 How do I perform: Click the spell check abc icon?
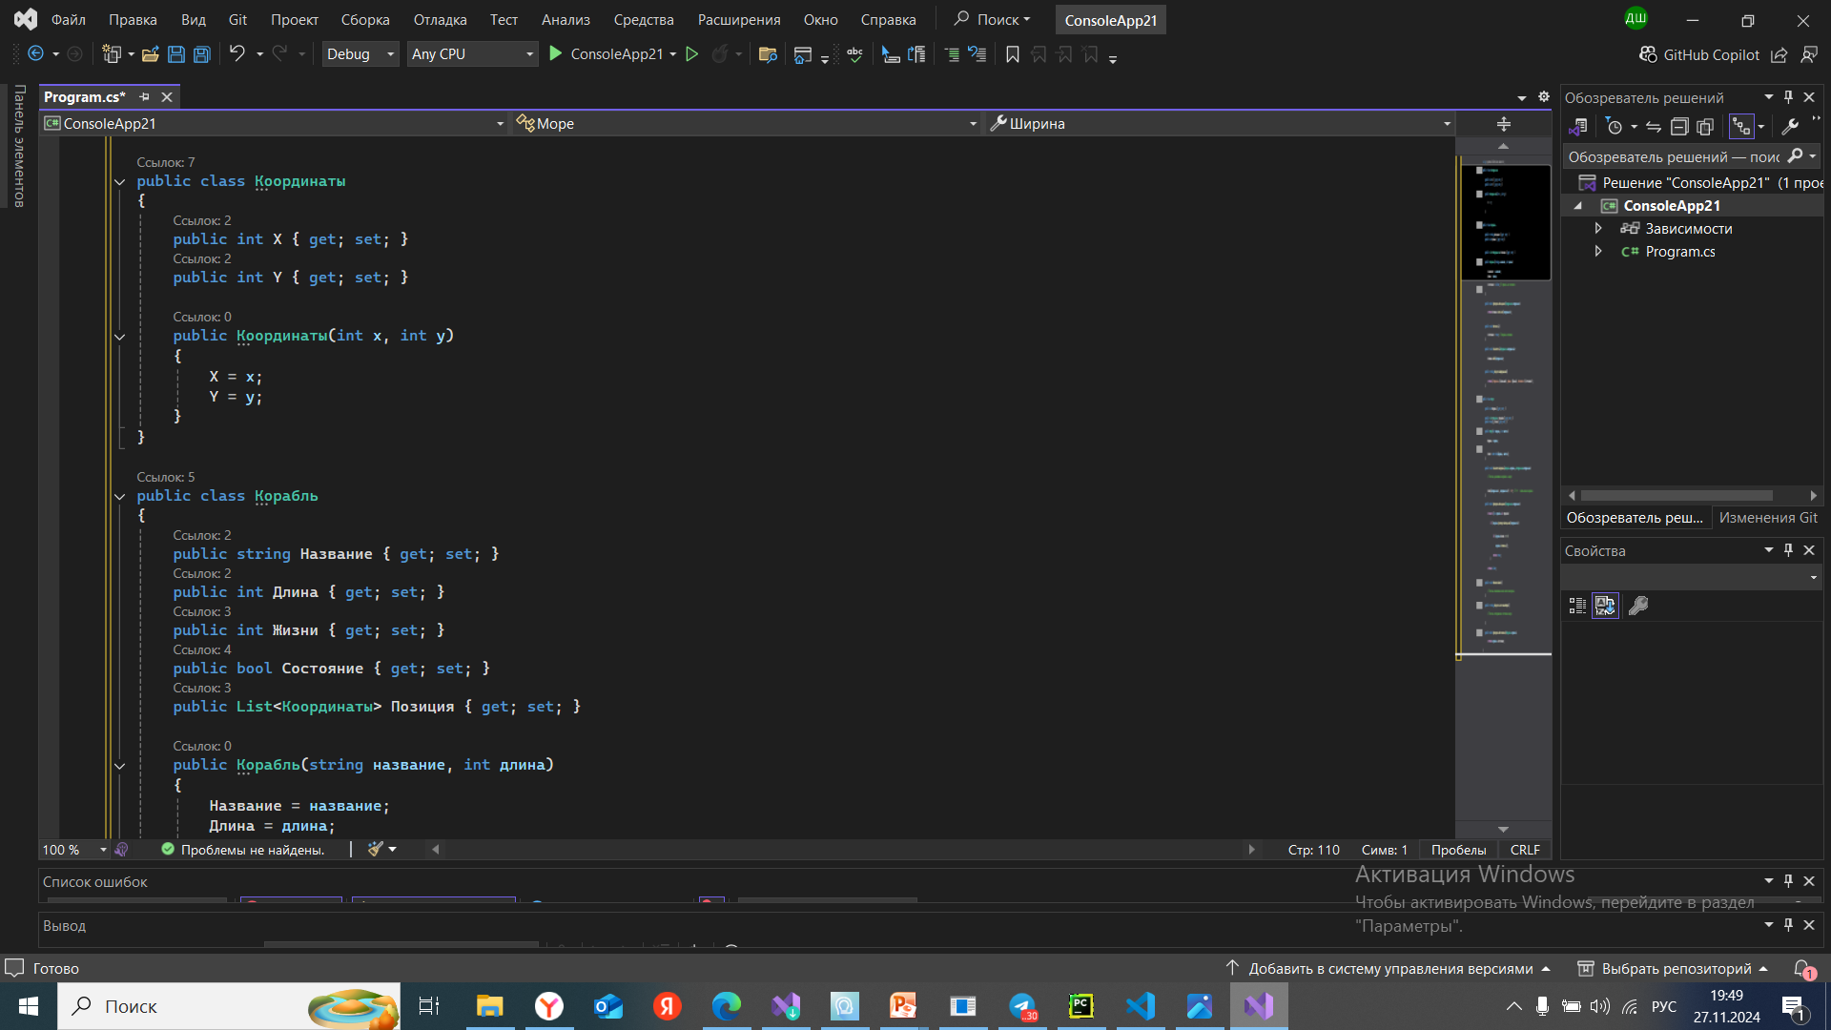click(854, 54)
